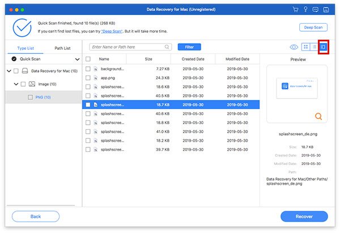Viewport: 340px width, 233px height.
Task: Check the PNG (10) tree checkbox
Action: [30, 97]
